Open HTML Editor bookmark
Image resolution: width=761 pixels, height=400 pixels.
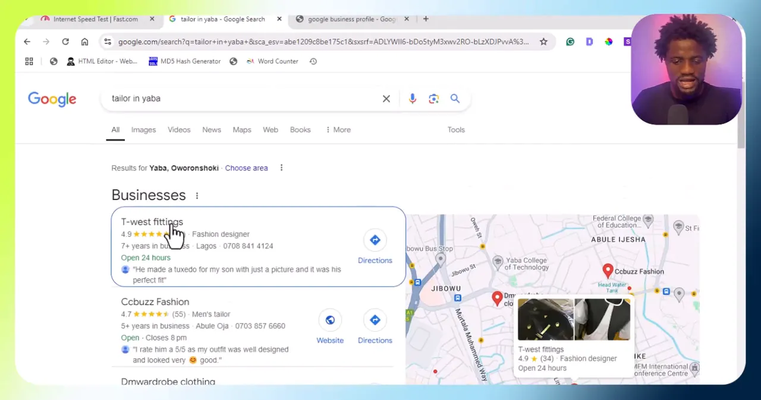[x=102, y=61]
